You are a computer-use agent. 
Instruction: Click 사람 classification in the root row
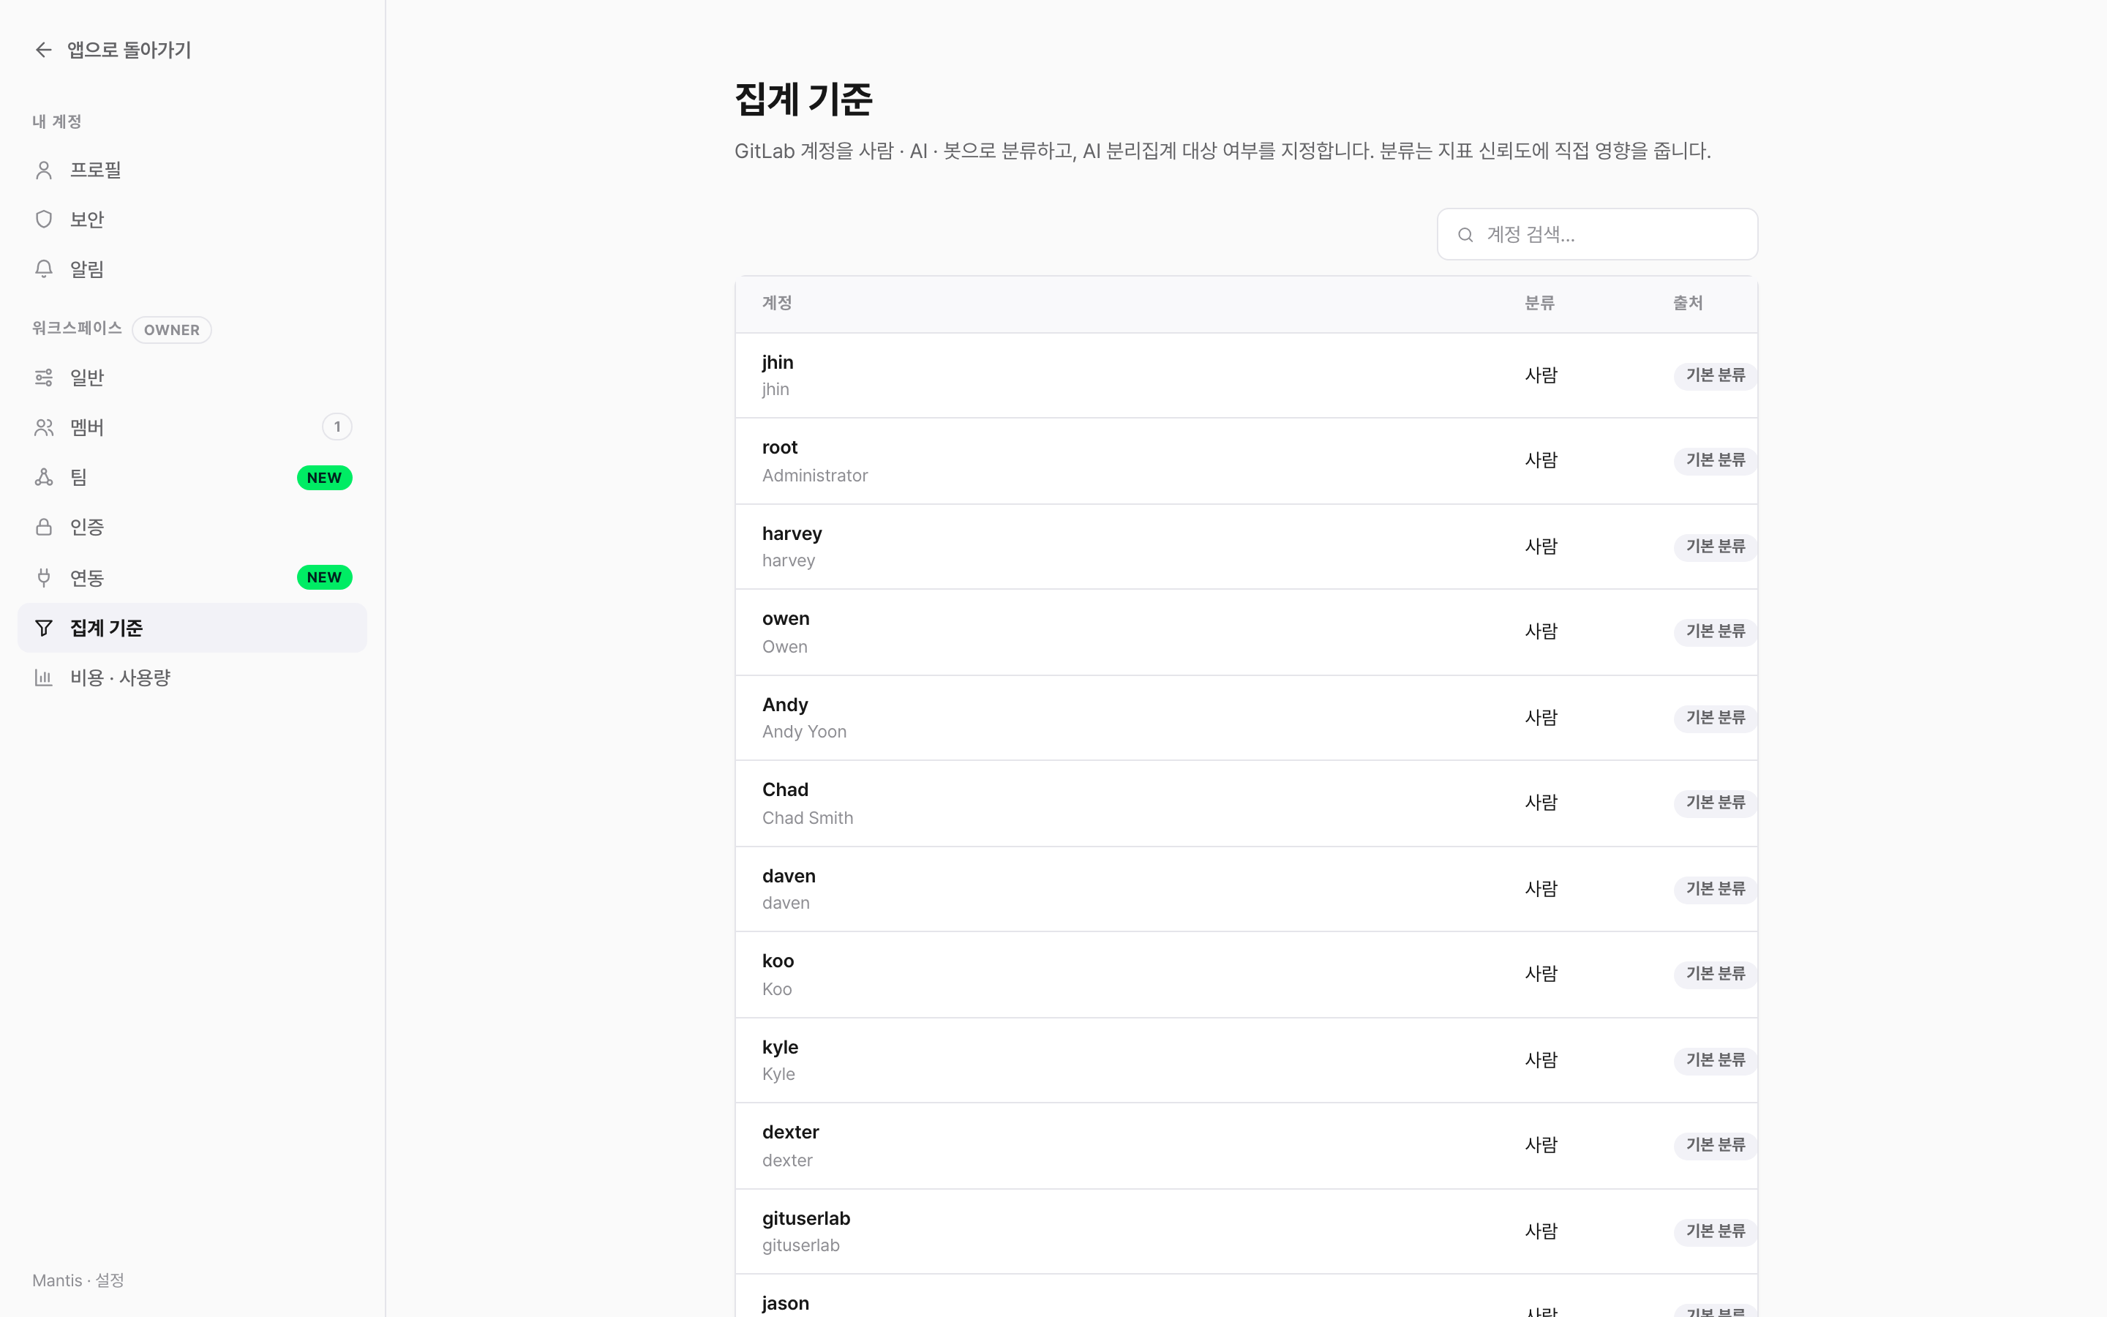pos(1540,460)
